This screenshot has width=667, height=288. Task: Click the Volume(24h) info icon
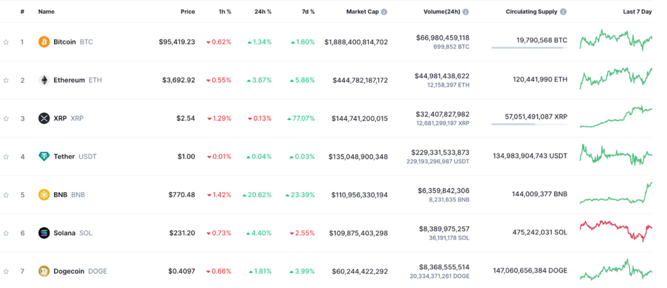pyautogui.click(x=466, y=12)
